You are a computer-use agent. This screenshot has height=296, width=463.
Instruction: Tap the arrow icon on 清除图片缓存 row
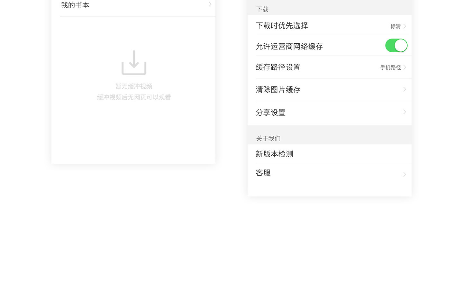tap(404, 89)
